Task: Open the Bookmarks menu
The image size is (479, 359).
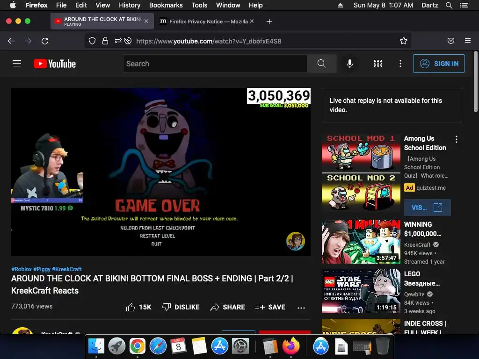Action: point(166,5)
